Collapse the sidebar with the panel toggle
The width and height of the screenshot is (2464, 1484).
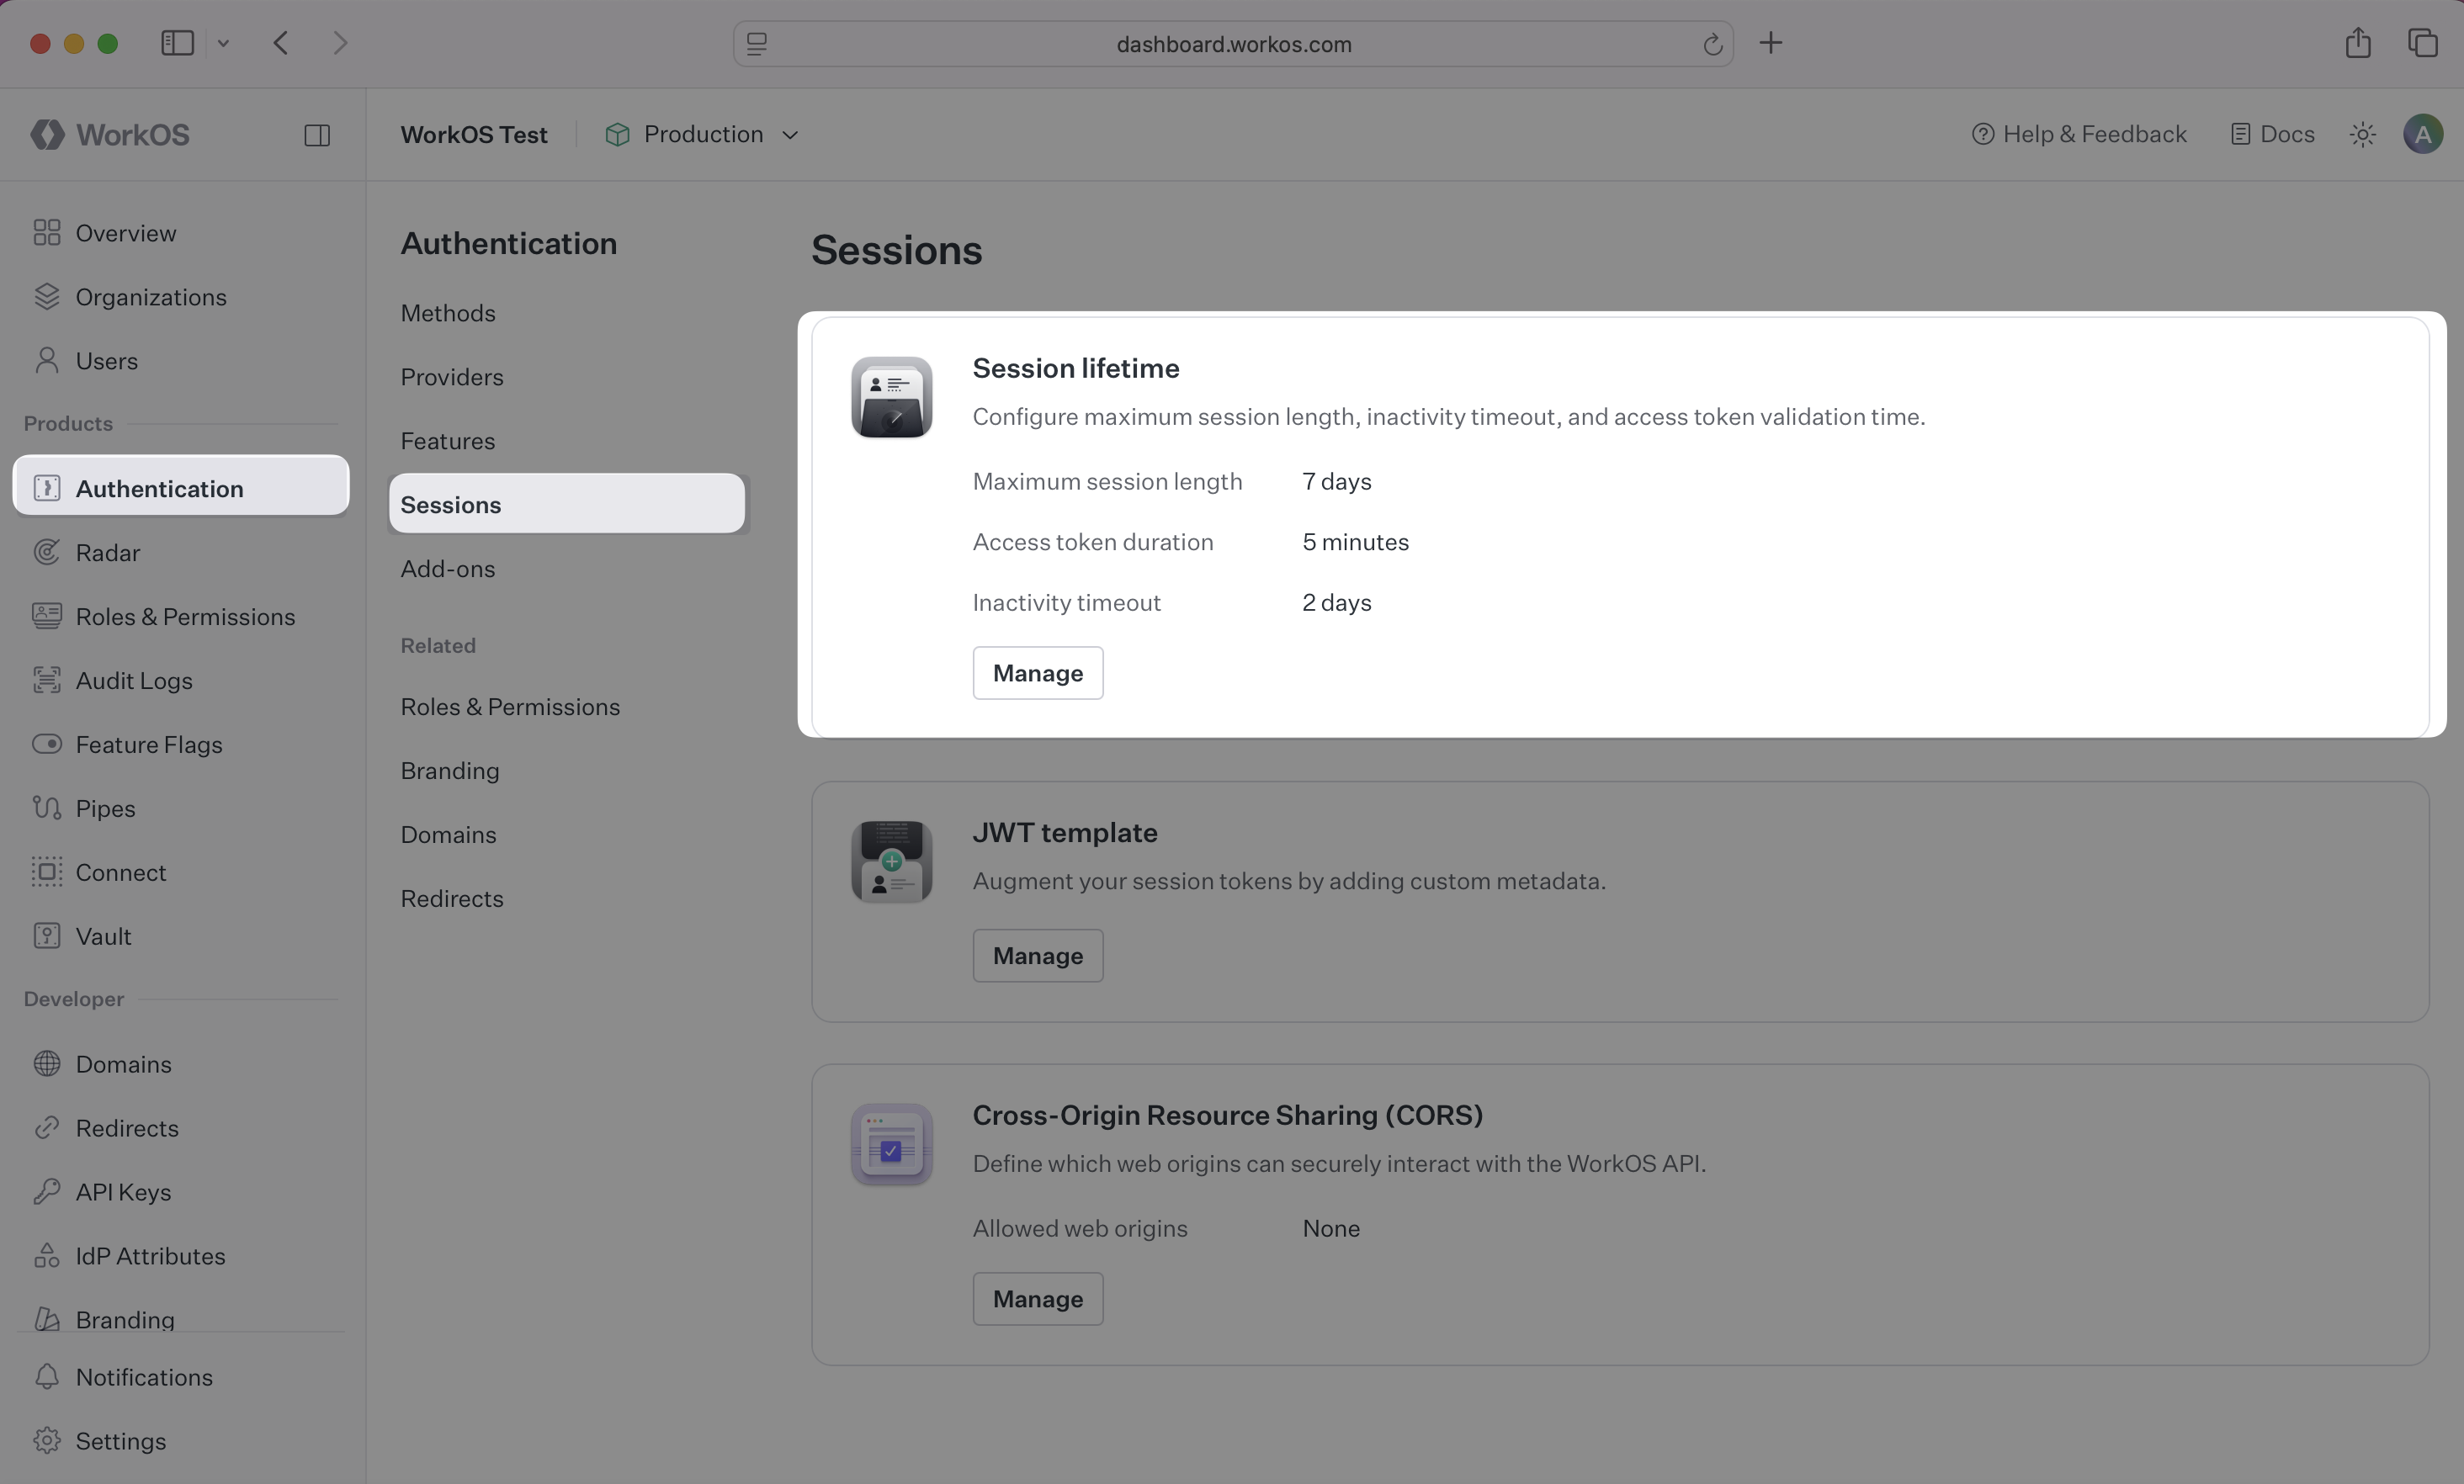tap(317, 134)
